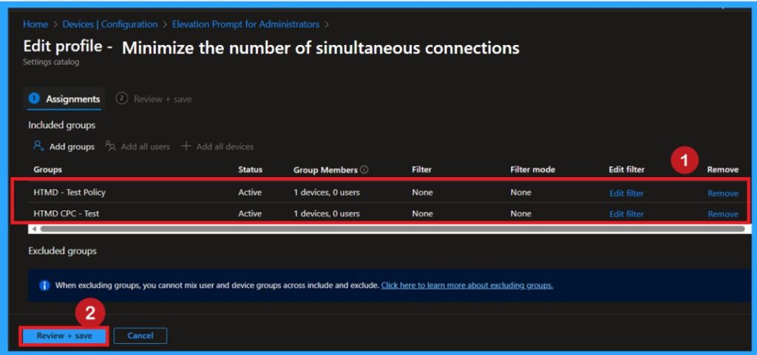Click Cancel button
The width and height of the screenshot is (757, 355).
point(140,336)
